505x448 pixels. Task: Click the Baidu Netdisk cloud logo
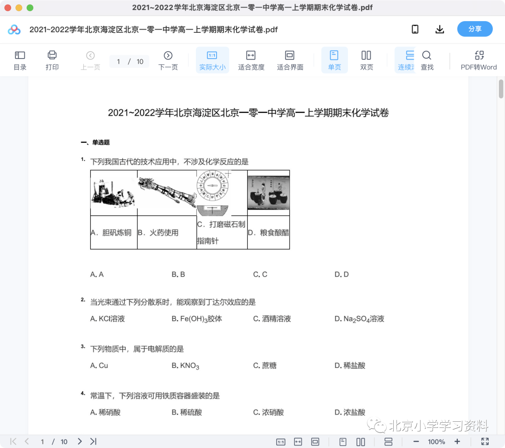click(14, 29)
